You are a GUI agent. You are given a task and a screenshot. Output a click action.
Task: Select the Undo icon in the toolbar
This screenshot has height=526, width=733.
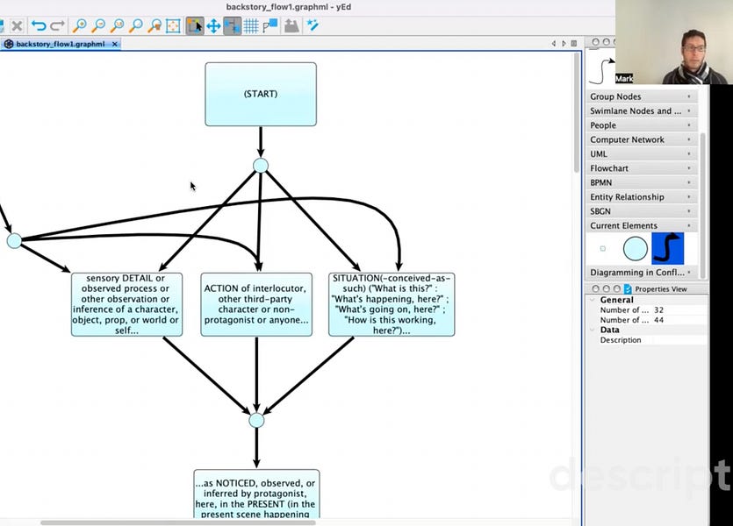(40, 25)
